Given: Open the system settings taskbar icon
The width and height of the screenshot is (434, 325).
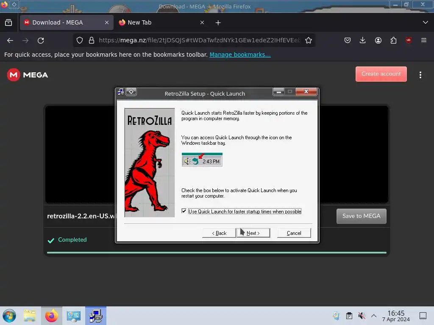Looking at the screenshot, I should tap(73, 316).
